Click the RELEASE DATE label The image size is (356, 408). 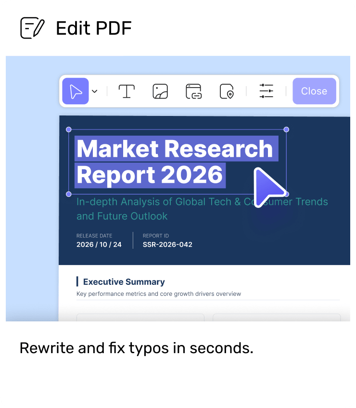coord(94,236)
